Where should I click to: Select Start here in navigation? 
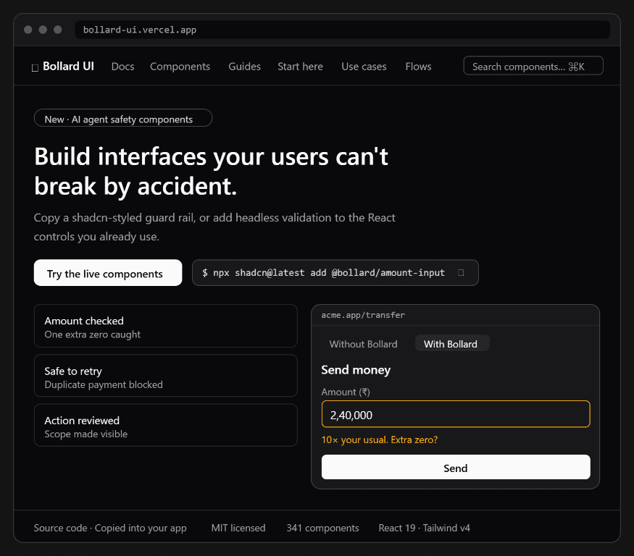click(300, 67)
